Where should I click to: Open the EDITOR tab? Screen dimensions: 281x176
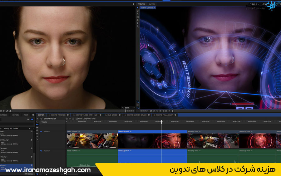(x=41, y=115)
